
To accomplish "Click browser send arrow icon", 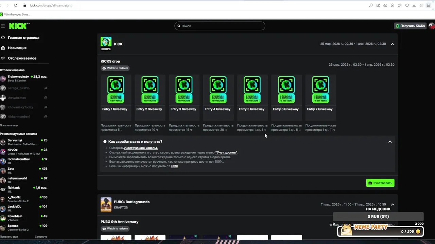I will [400, 5].
